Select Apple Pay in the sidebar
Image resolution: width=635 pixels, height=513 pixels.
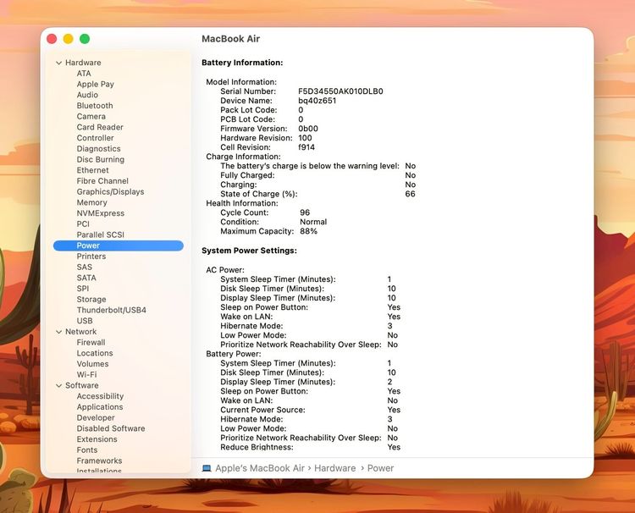click(x=95, y=84)
